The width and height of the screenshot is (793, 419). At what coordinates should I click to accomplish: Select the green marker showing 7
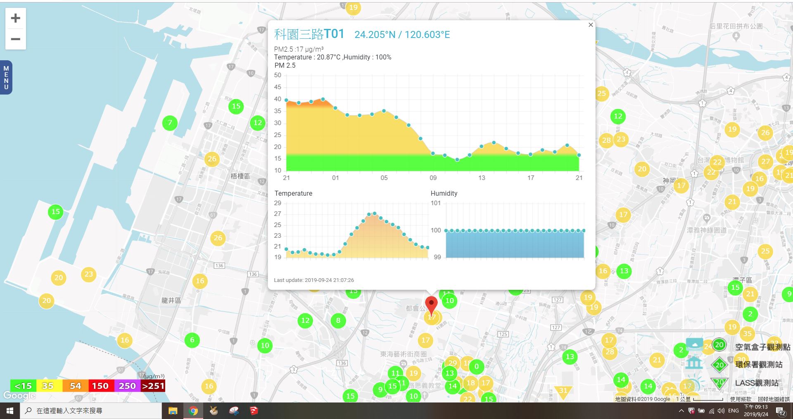170,123
